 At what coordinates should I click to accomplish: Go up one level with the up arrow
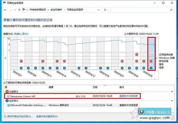pos(19,10)
